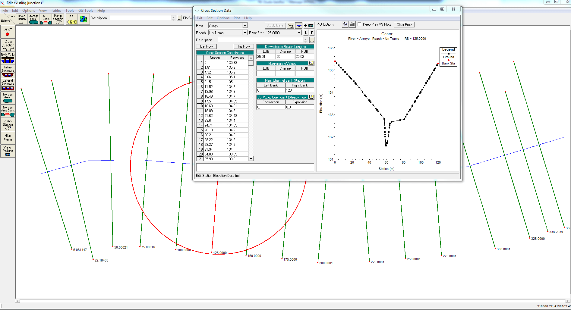Click cross section label 300.0001 on map
This screenshot has height=310, width=571.
(503, 249)
